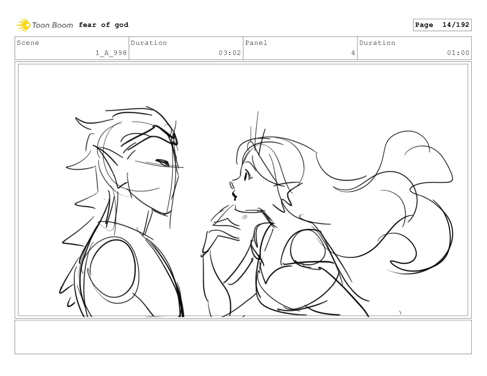This screenshot has width=487, height=376.
Task: Click the storyboard panel sketch
Action: click(x=243, y=190)
